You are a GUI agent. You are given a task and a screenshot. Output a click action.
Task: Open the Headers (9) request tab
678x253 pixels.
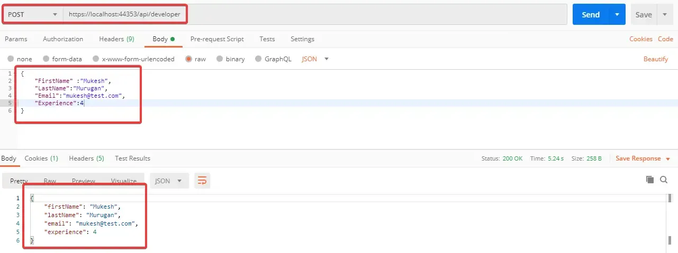116,39
